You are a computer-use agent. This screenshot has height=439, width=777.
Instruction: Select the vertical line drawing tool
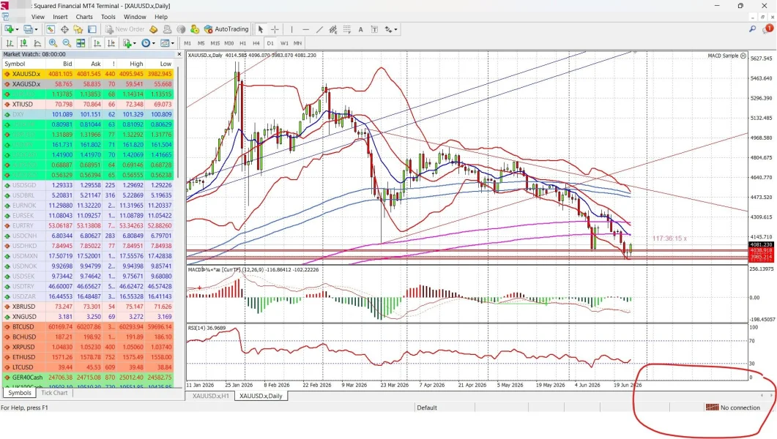(x=291, y=30)
